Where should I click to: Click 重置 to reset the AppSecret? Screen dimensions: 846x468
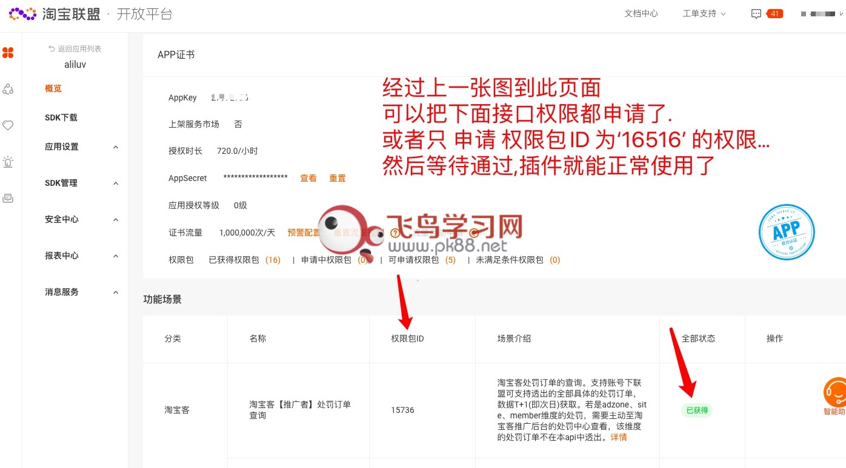pyautogui.click(x=338, y=179)
